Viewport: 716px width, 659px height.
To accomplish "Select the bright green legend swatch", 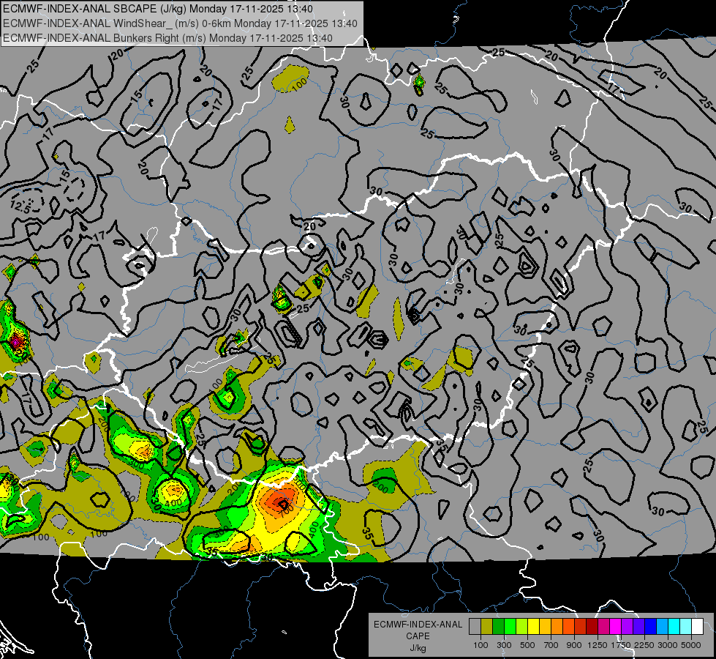I will point(510,626).
